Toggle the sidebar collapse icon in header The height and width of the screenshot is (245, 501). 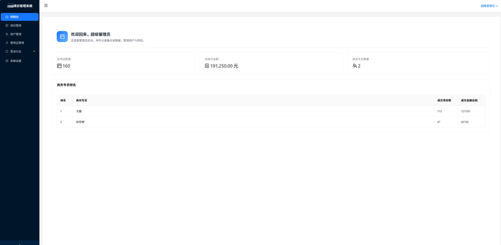click(x=46, y=6)
